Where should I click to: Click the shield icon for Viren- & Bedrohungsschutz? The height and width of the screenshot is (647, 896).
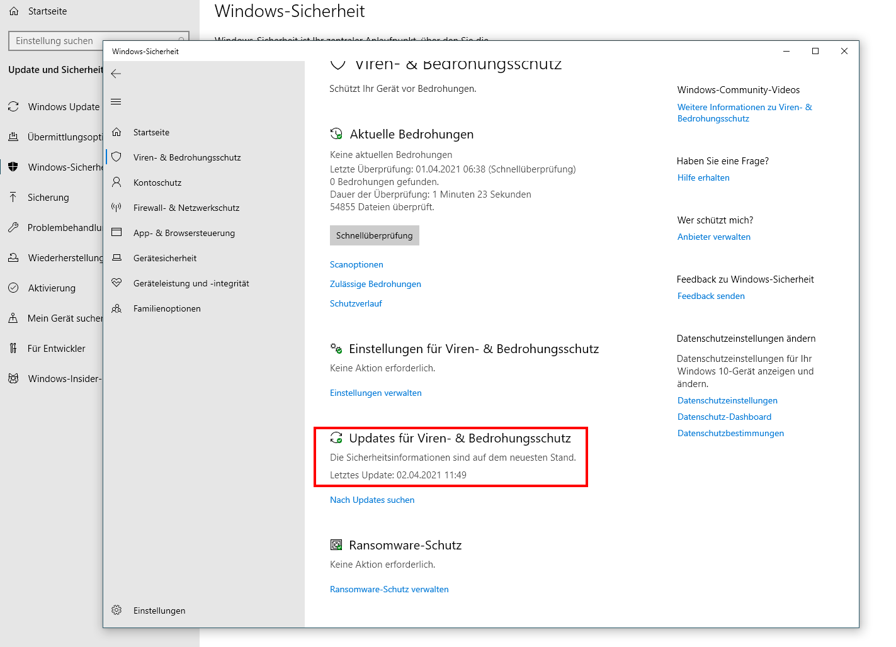coord(116,157)
